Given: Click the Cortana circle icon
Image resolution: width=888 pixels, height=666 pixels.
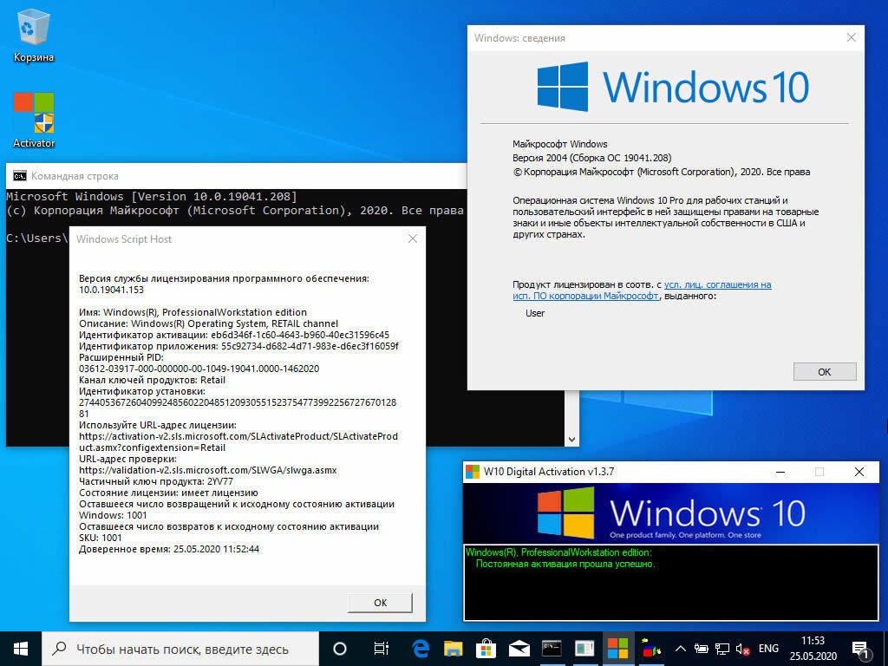Looking at the screenshot, I should point(338,648).
